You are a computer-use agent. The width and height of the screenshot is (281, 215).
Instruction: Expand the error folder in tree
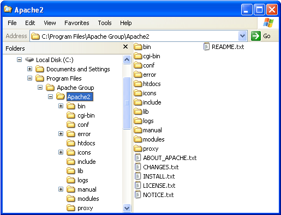pos(61,134)
